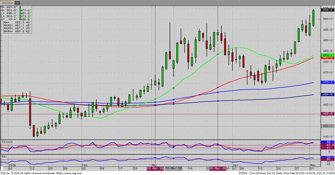Click the blue 470-4 moving average label

(x=328, y=82)
